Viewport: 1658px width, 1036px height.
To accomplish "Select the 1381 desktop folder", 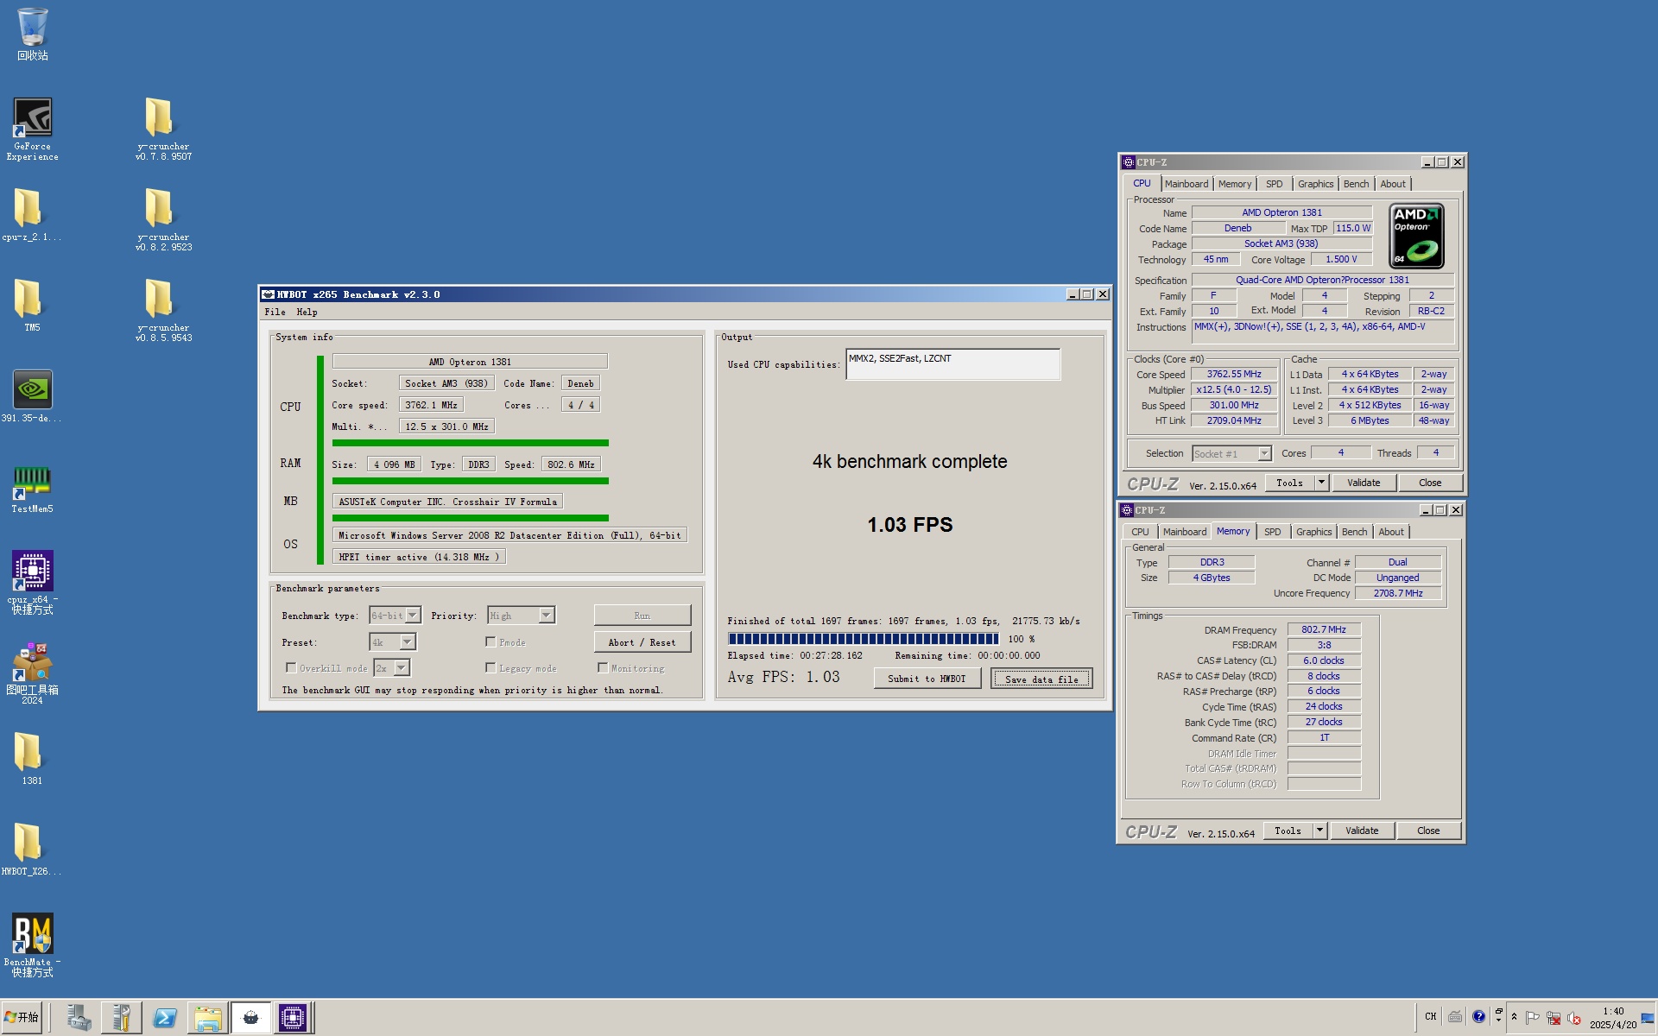I will click(31, 759).
